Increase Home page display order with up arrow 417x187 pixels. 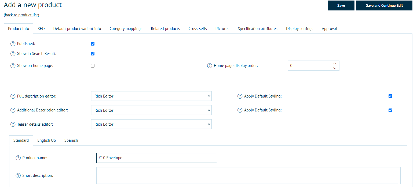point(335,63)
